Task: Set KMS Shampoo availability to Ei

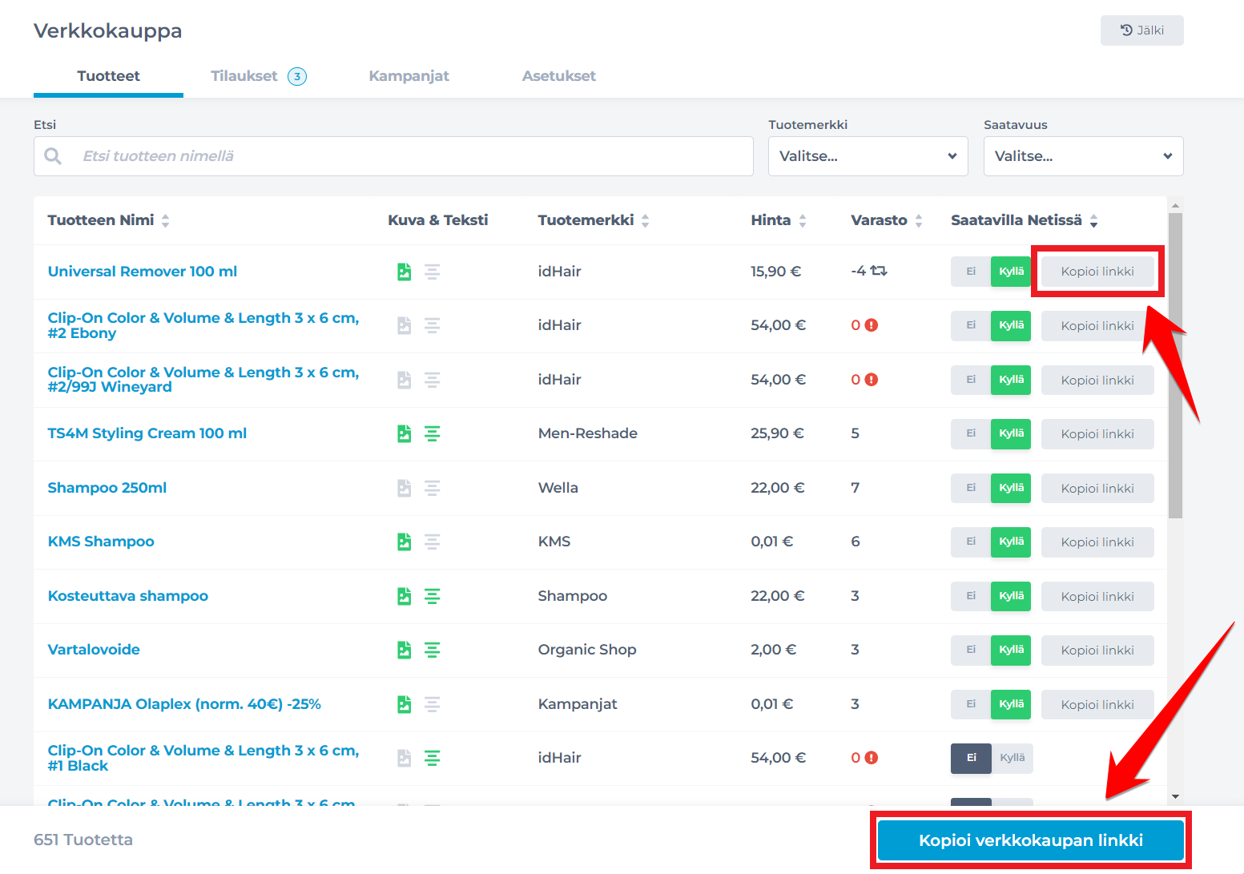Action: (x=971, y=542)
